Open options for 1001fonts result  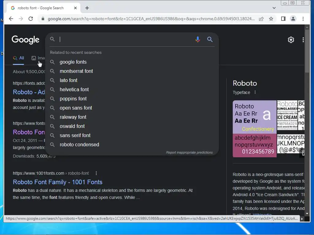pos(96,173)
